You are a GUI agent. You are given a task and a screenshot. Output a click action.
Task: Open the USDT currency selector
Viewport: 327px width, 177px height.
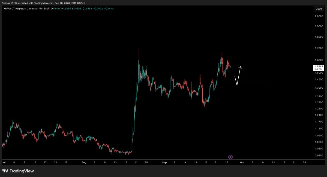point(319,9)
